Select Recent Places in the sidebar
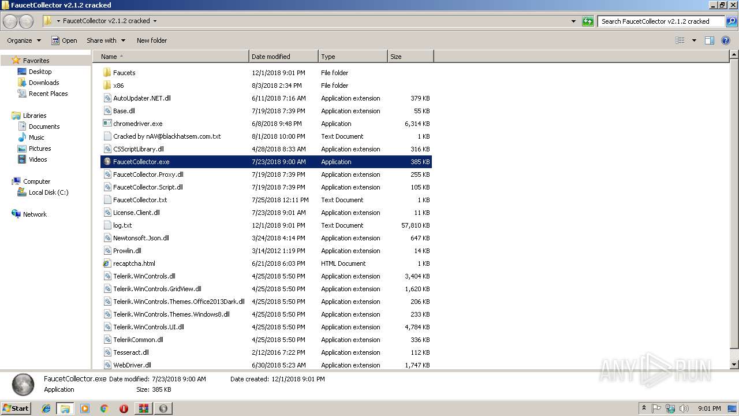Viewport: 739px width, 416px height. 48,94
